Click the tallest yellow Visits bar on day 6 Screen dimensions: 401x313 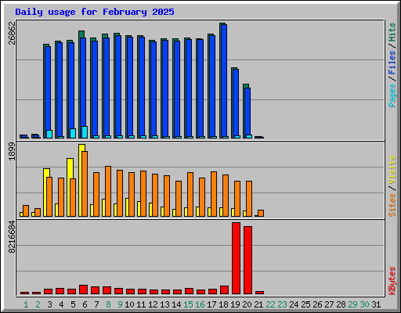pyautogui.click(x=81, y=180)
